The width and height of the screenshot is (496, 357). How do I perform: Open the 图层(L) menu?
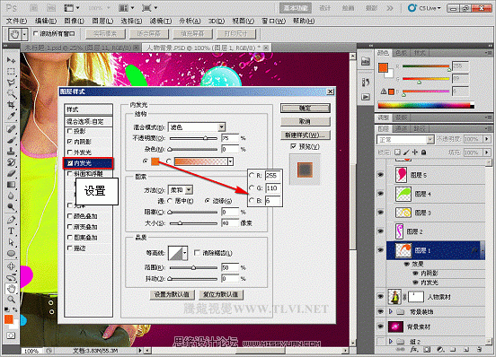pyautogui.click(x=102, y=21)
